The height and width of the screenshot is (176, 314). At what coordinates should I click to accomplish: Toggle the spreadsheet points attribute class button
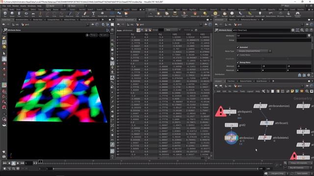(x=138, y=30)
